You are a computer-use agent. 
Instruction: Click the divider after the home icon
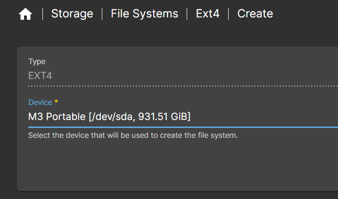click(x=43, y=14)
